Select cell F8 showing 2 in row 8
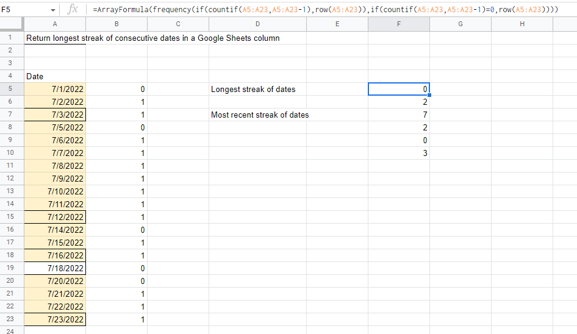577x334 pixels. pyautogui.click(x=399, y=127)
